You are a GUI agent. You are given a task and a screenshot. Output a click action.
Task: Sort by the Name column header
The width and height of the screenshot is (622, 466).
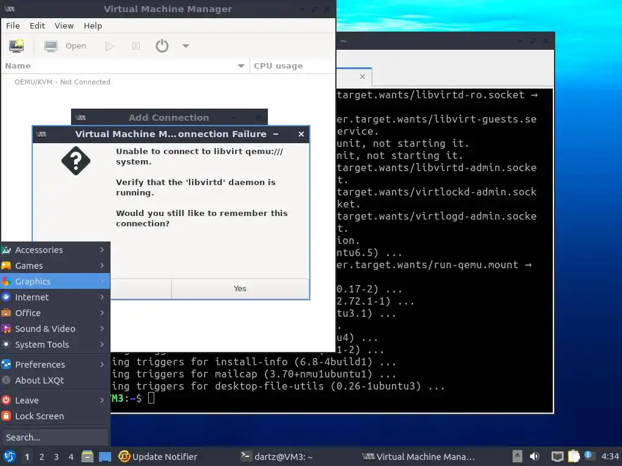pyautogui.click(x=125, y=66)
